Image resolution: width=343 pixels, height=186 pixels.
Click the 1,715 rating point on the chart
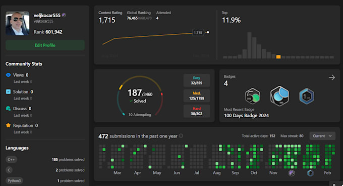coord(208,32)
